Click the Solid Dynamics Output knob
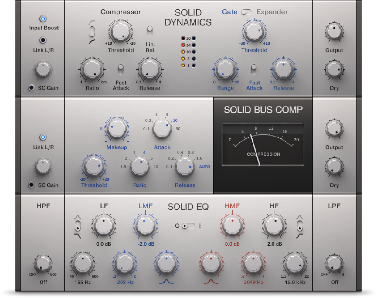 (334, 32)
